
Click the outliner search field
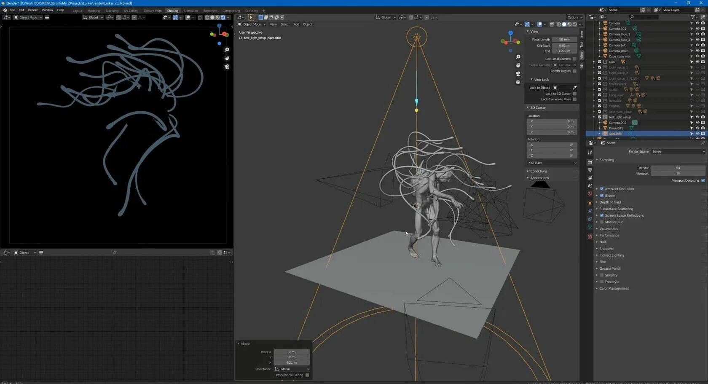click(x=643, y=17)
